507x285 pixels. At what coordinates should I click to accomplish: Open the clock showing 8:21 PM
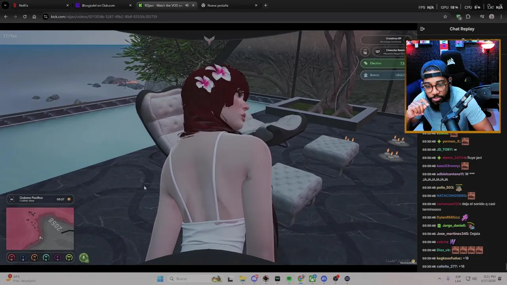tap(489, 279)
